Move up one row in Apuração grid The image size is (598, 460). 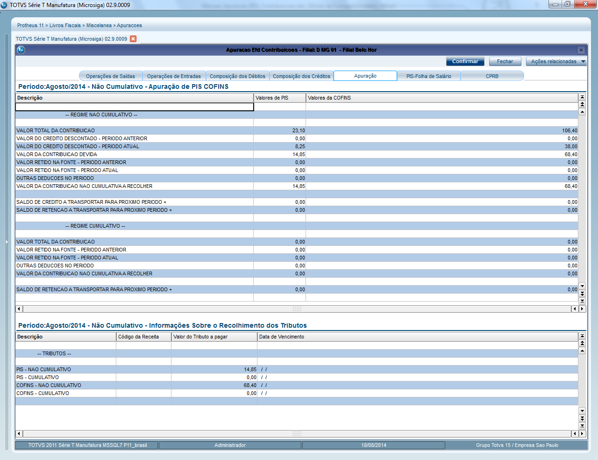point(582,112)
